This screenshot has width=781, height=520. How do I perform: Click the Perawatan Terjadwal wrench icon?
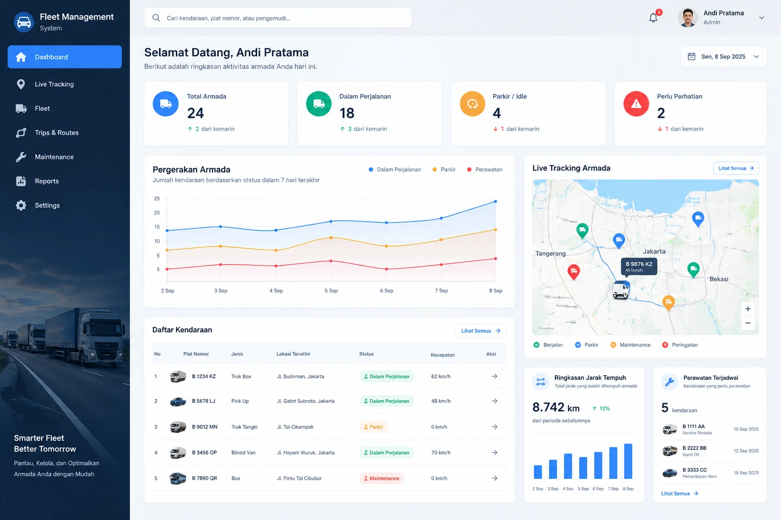670,382
